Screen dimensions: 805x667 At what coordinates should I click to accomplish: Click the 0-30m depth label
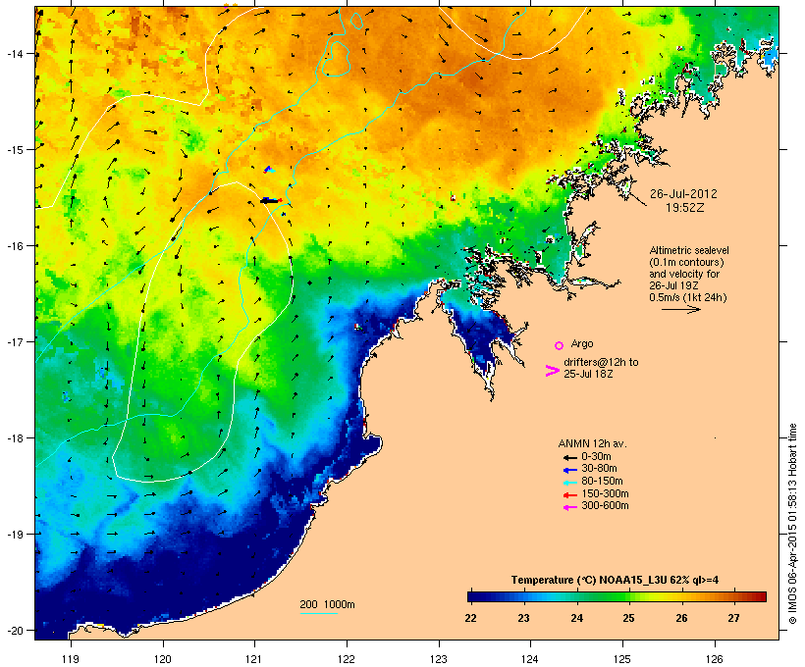click(596, 457)
